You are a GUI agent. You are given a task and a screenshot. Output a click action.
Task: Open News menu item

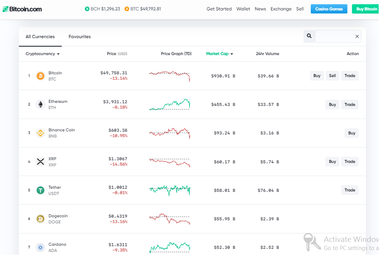tap(260, 9)
